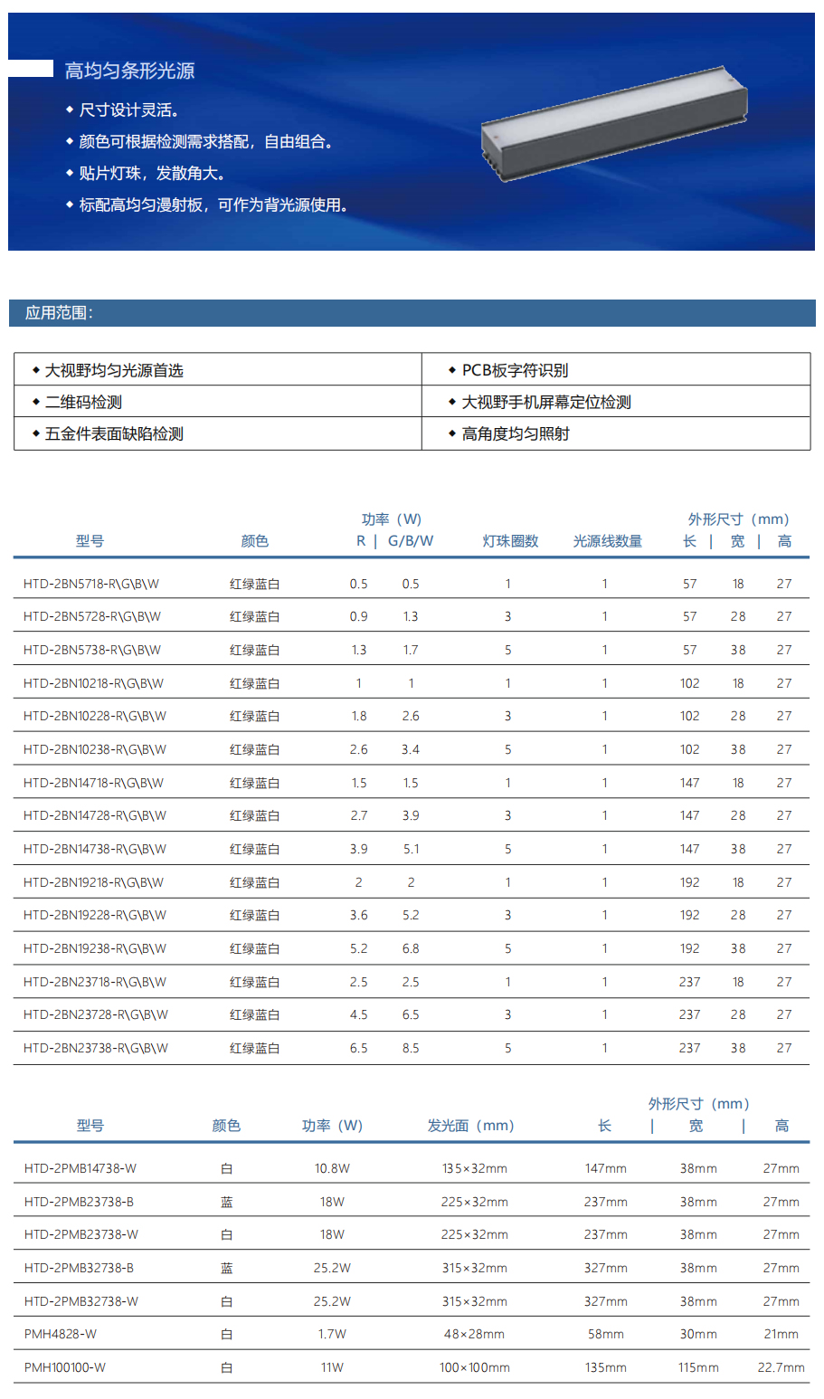
Task: Select the 尺寸设计灵活 bullet point
Action: pyautogui.click(x=128, y=110)
